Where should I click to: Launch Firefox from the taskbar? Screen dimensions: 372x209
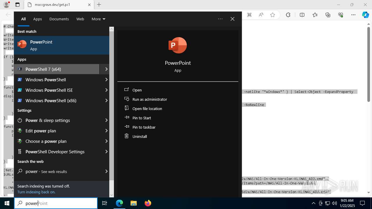pyautogui.click(x=148, y=203)
